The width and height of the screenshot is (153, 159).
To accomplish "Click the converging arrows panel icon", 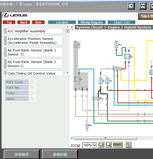I will click(143, 6).
